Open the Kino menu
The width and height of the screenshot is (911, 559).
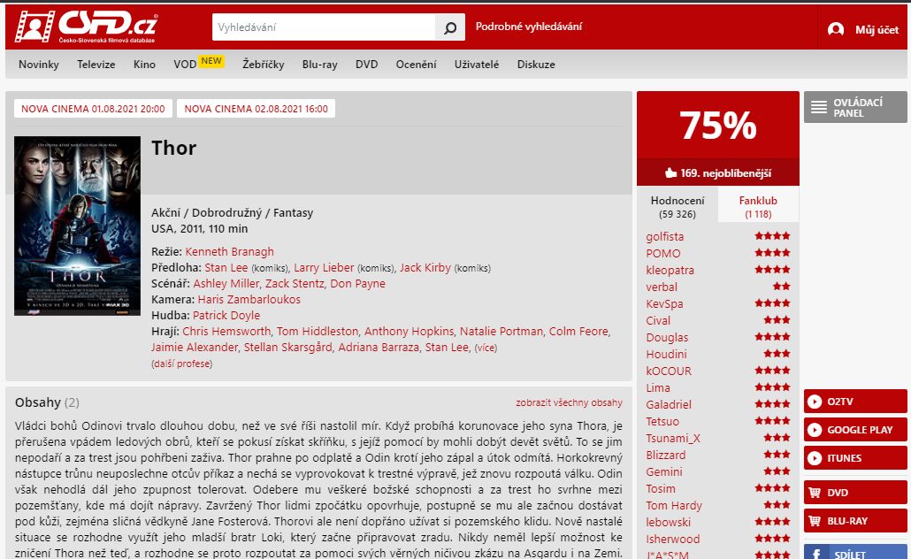(x=144, y=65)
